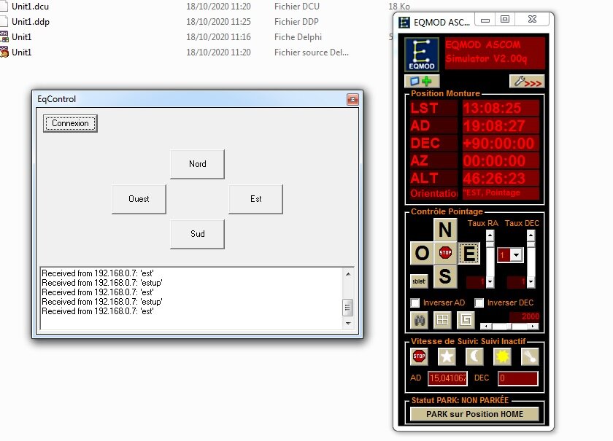Screen dimensions: 613x441
Task: Click the horizontal slider under the 2000 value
Action: [x=509, y=326]
